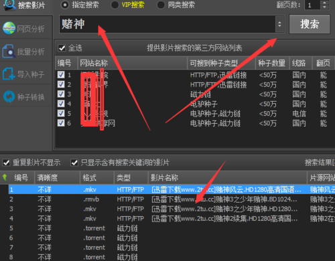
Task: Click 导入种子 import seed icon
Action: click(x=9, y=74)
